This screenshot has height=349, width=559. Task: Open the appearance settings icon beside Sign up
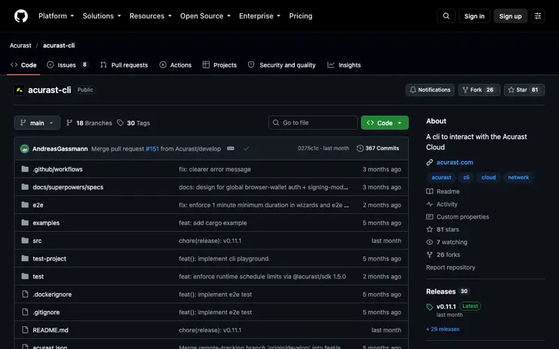(538, 16)
